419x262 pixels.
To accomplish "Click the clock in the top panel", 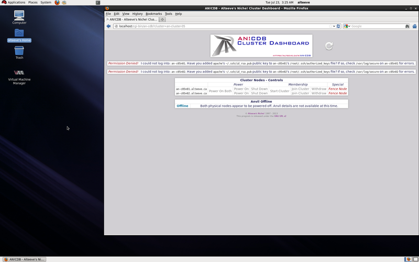I will (x=279, y=3).
